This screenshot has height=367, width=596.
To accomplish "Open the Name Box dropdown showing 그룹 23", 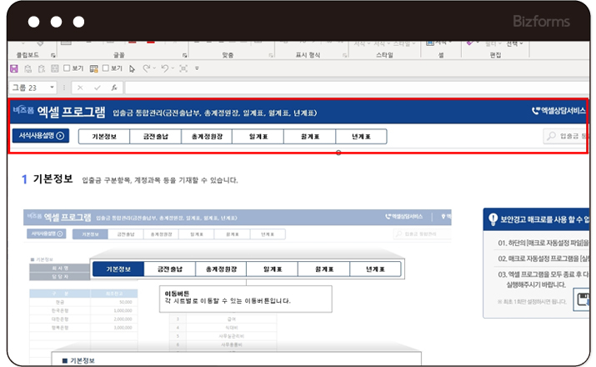I will click(52, 88).
